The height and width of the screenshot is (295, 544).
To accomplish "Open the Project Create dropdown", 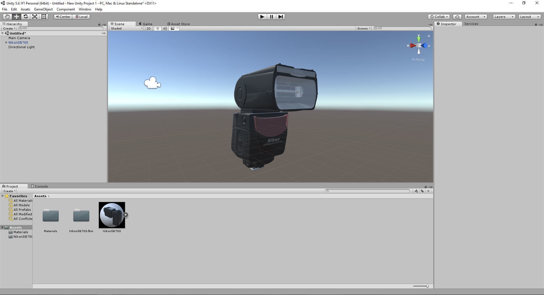I will tap(9, 191).
